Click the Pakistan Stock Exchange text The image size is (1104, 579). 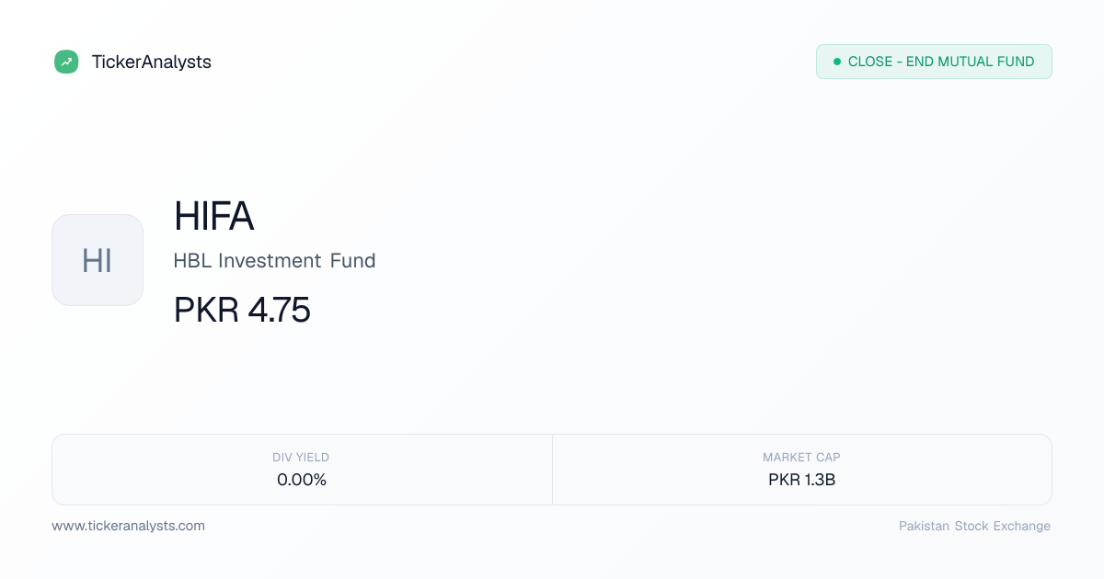[974, 526]
